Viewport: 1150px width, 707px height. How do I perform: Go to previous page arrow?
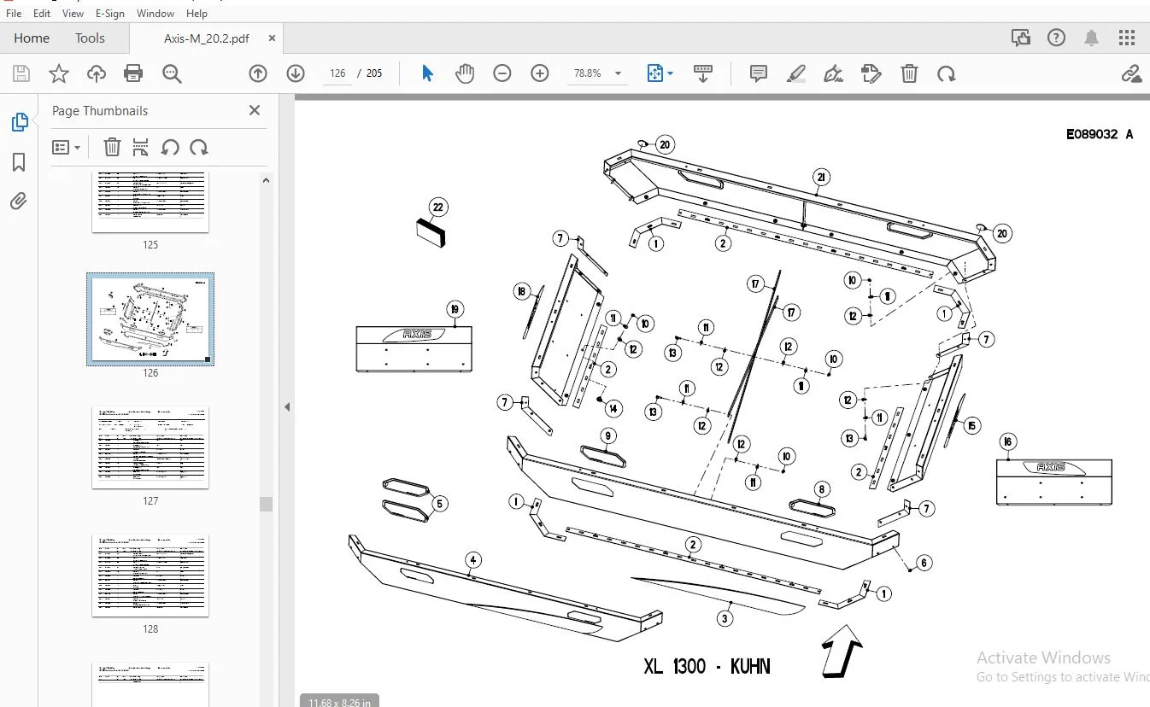click(258, 73)
